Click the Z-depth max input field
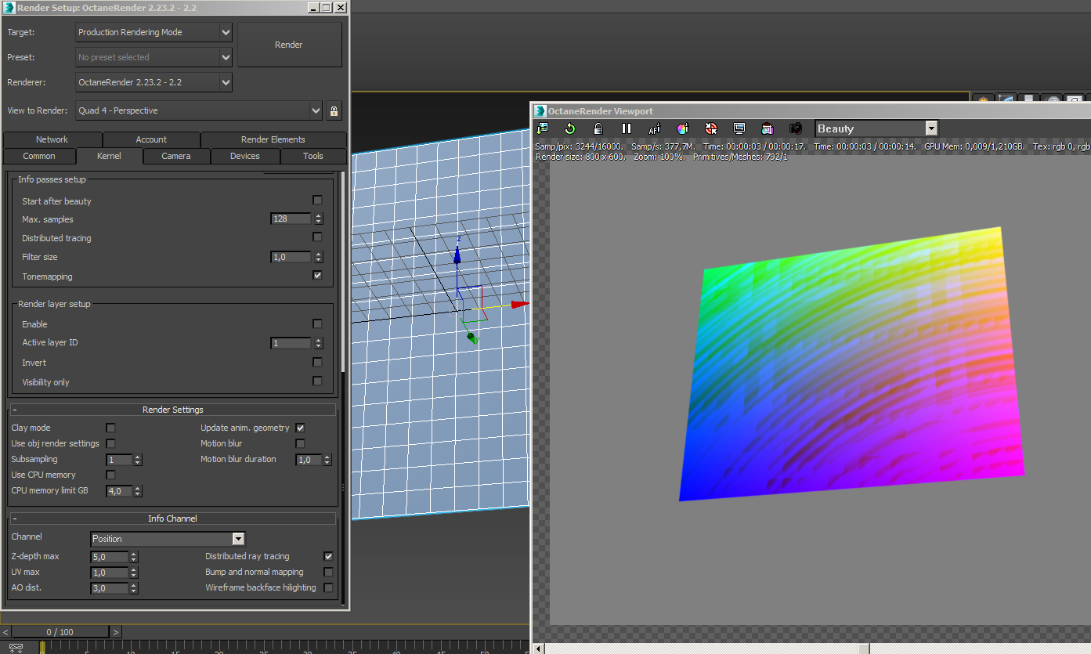The image size is (1091, 654). click(110, 557)
